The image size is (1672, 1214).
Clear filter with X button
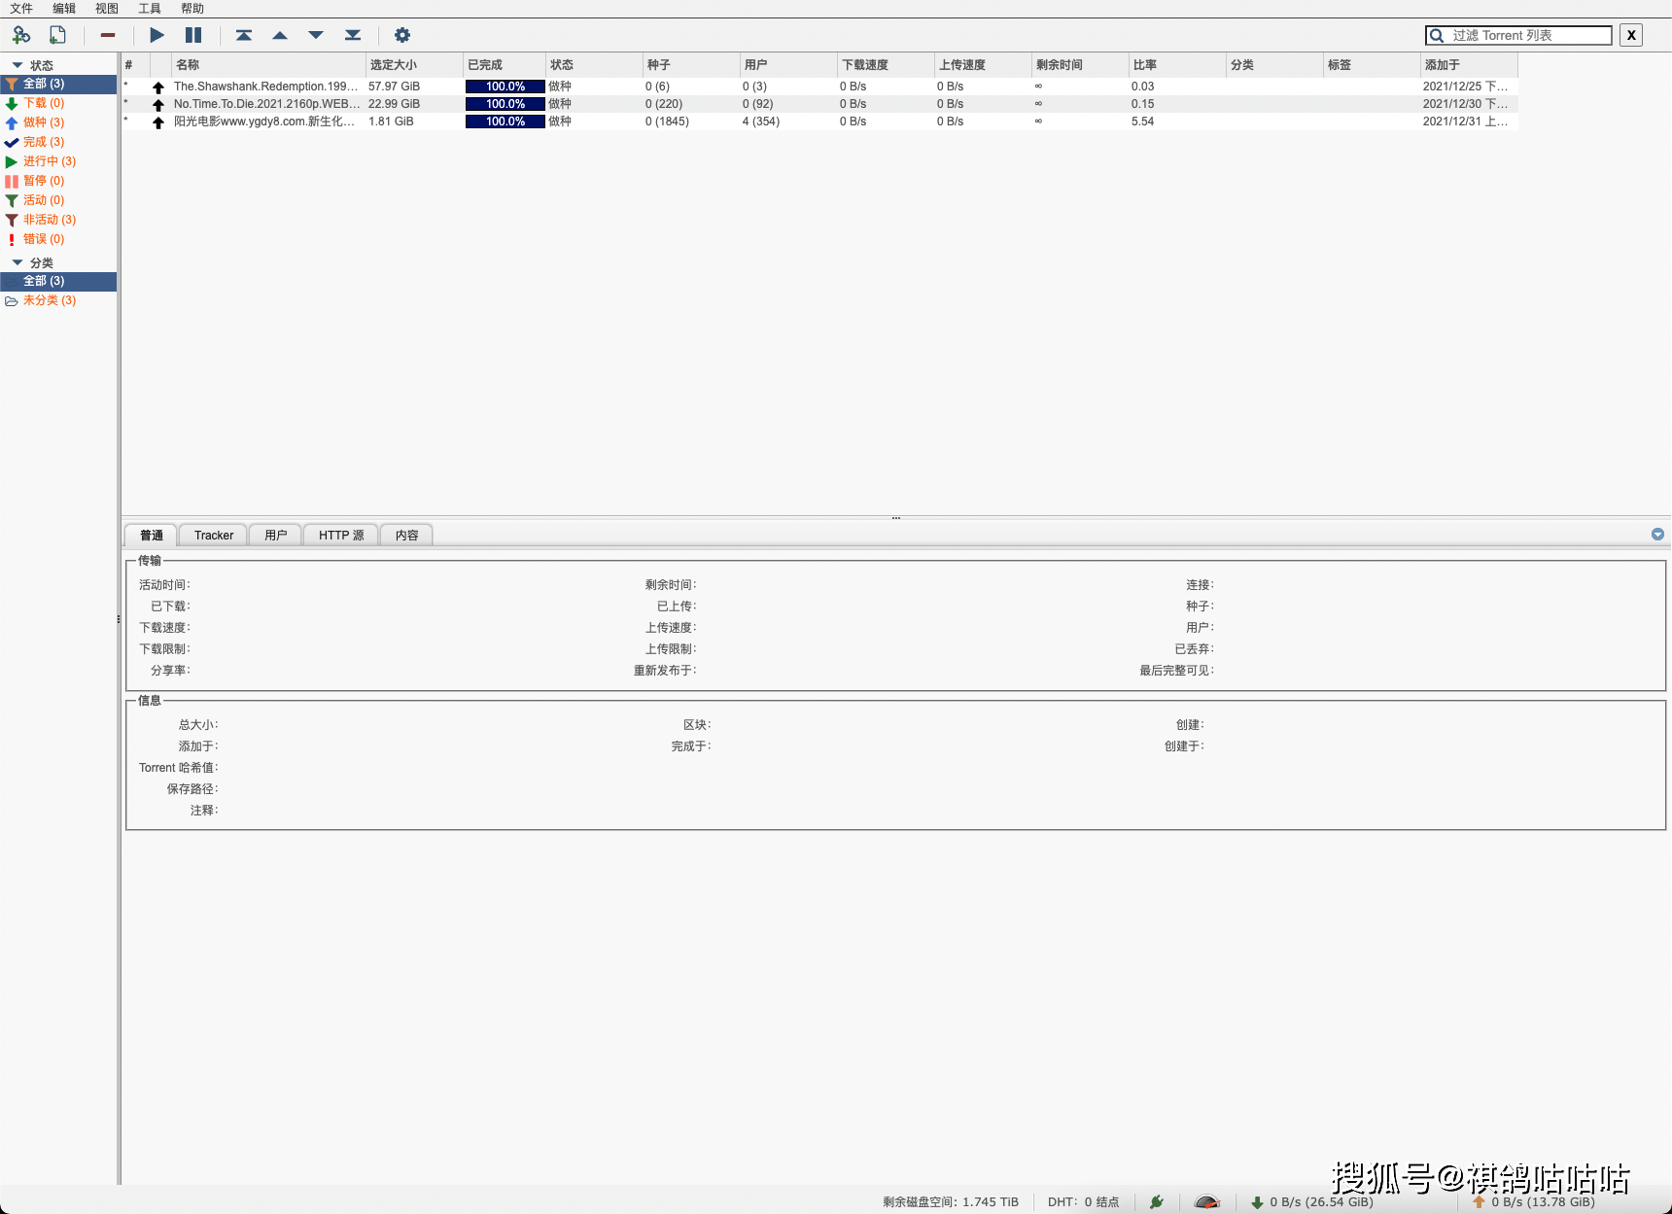(x=1631, y=35)
